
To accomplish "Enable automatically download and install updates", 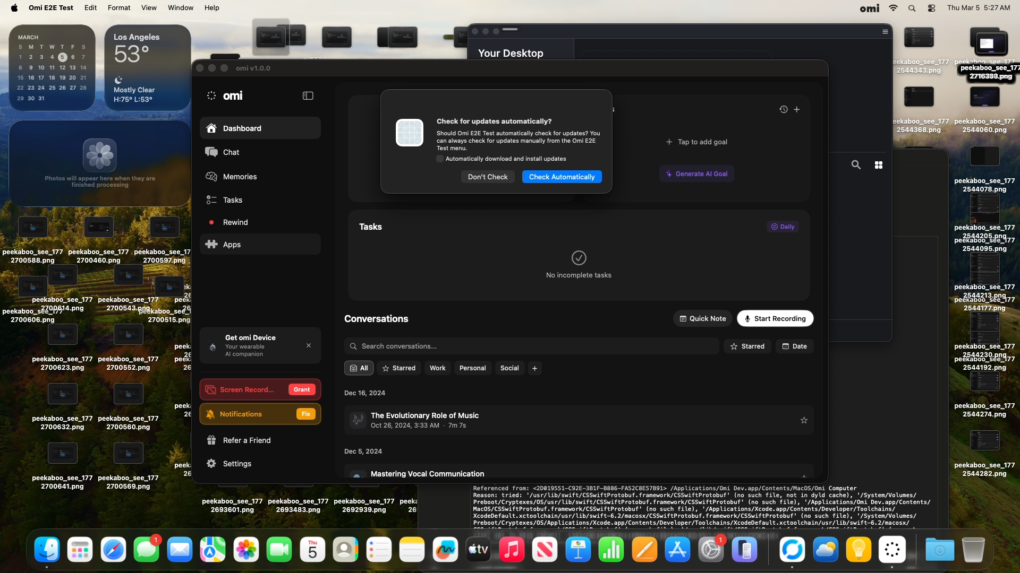I will (x=440, y=159).
